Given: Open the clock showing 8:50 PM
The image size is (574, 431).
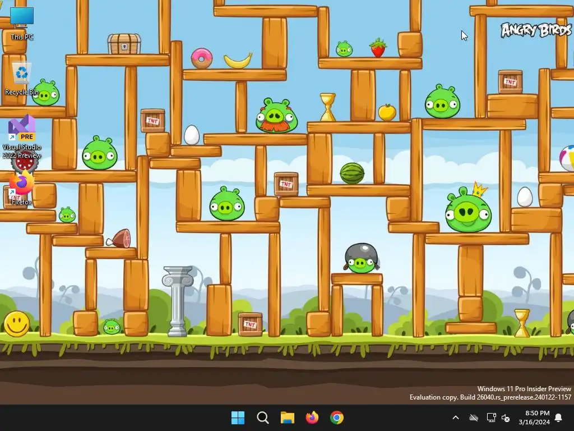Looking at the screenshot, I should point(534,418).
